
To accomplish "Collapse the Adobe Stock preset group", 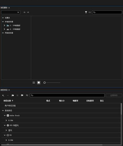I will point(5,116).
